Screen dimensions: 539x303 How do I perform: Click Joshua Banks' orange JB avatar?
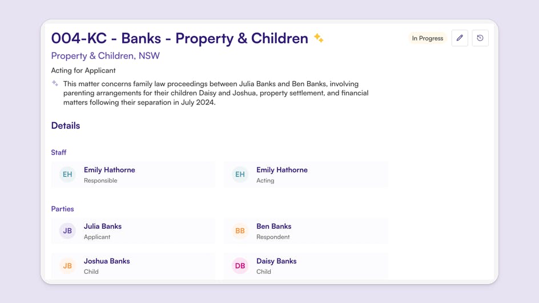67,266
